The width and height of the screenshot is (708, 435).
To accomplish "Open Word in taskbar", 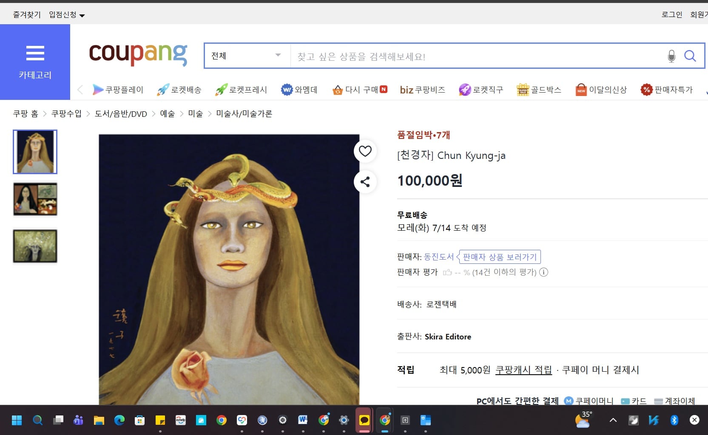I will pos(303,420).
